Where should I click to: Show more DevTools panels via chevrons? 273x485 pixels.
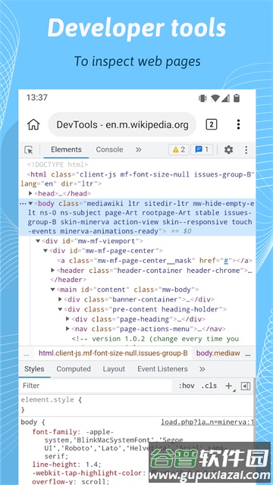click(138, 150)
